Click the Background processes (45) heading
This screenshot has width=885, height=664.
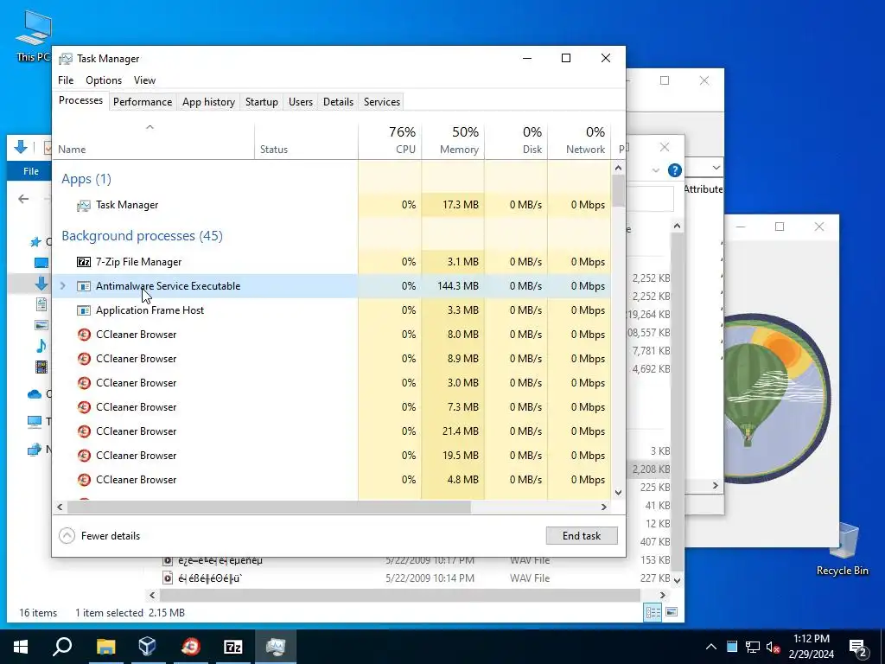click(143, 236)
